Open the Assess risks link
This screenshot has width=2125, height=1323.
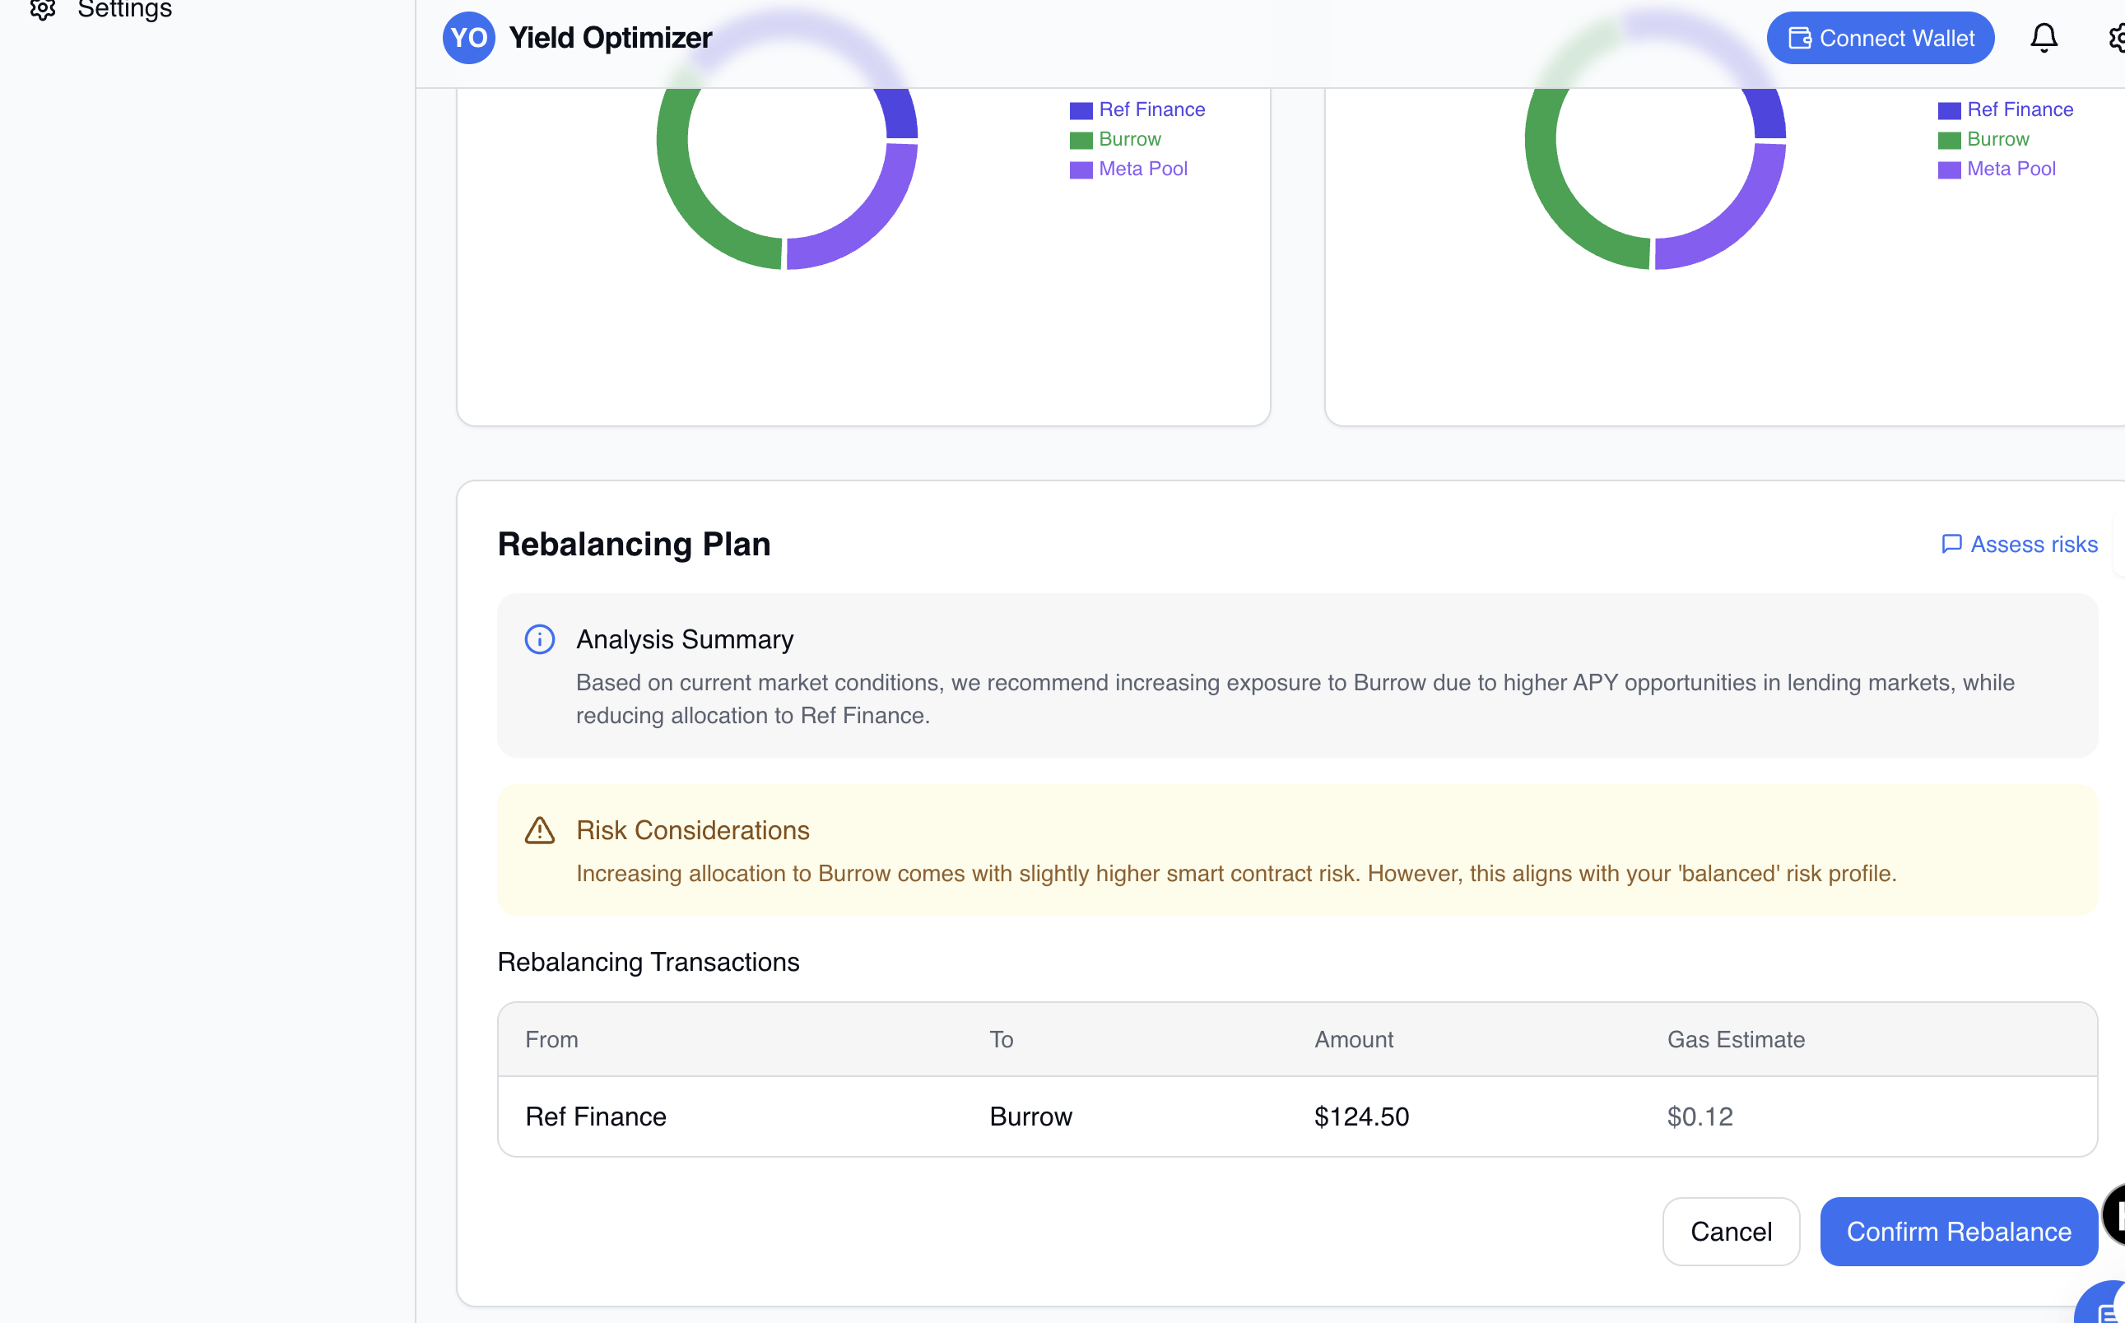pyautogui.click(x=2033, y=544)
